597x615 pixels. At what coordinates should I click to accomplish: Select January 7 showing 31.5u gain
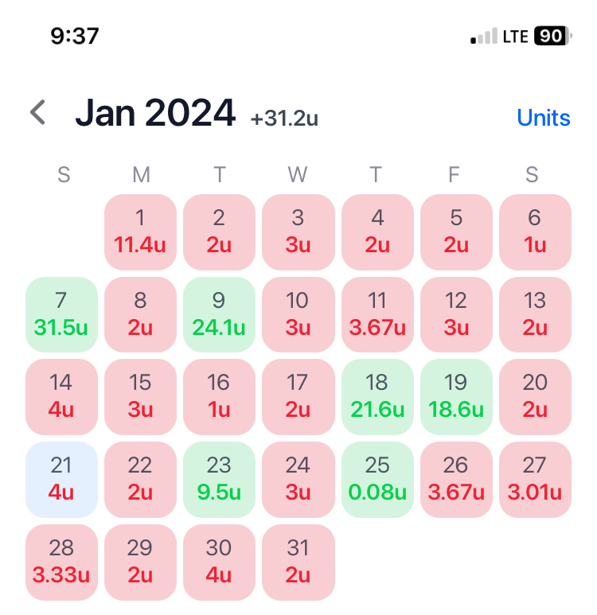pos(61,314)
